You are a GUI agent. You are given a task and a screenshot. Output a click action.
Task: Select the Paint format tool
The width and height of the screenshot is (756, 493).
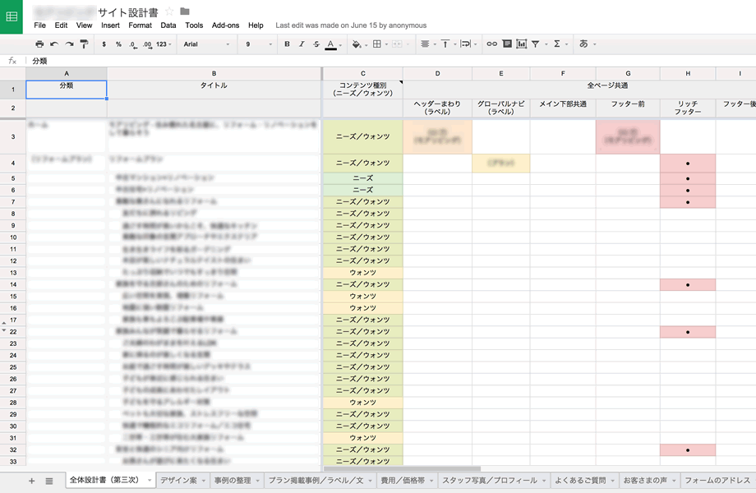click(x=83, y=44)
